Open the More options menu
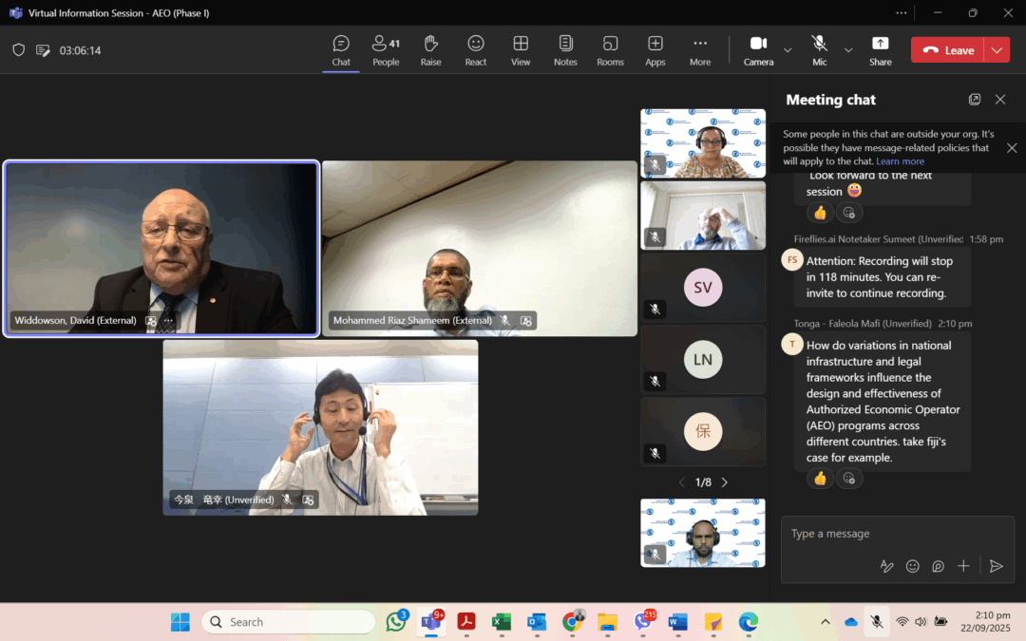 [700, 49]
